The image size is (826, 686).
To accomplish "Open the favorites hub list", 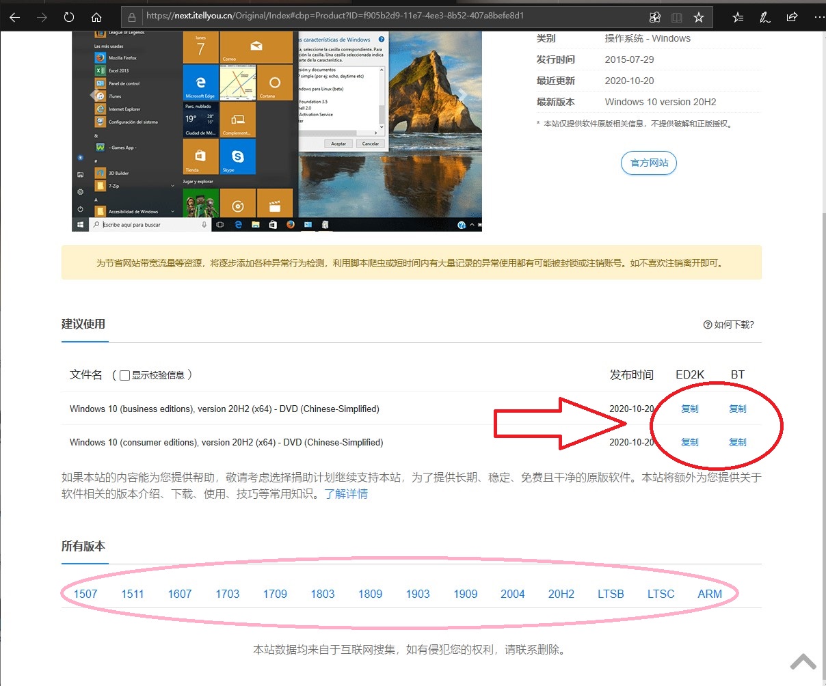I will point(738,17).
